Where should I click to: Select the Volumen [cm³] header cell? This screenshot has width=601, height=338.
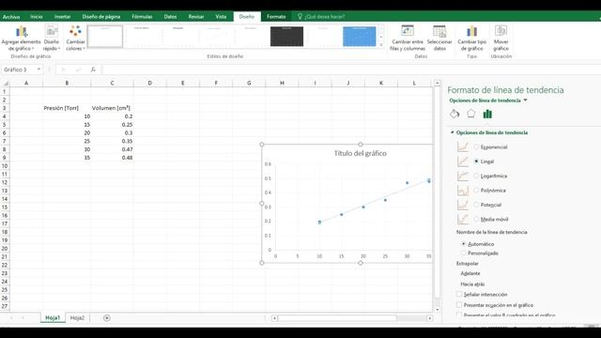(112, 108)
